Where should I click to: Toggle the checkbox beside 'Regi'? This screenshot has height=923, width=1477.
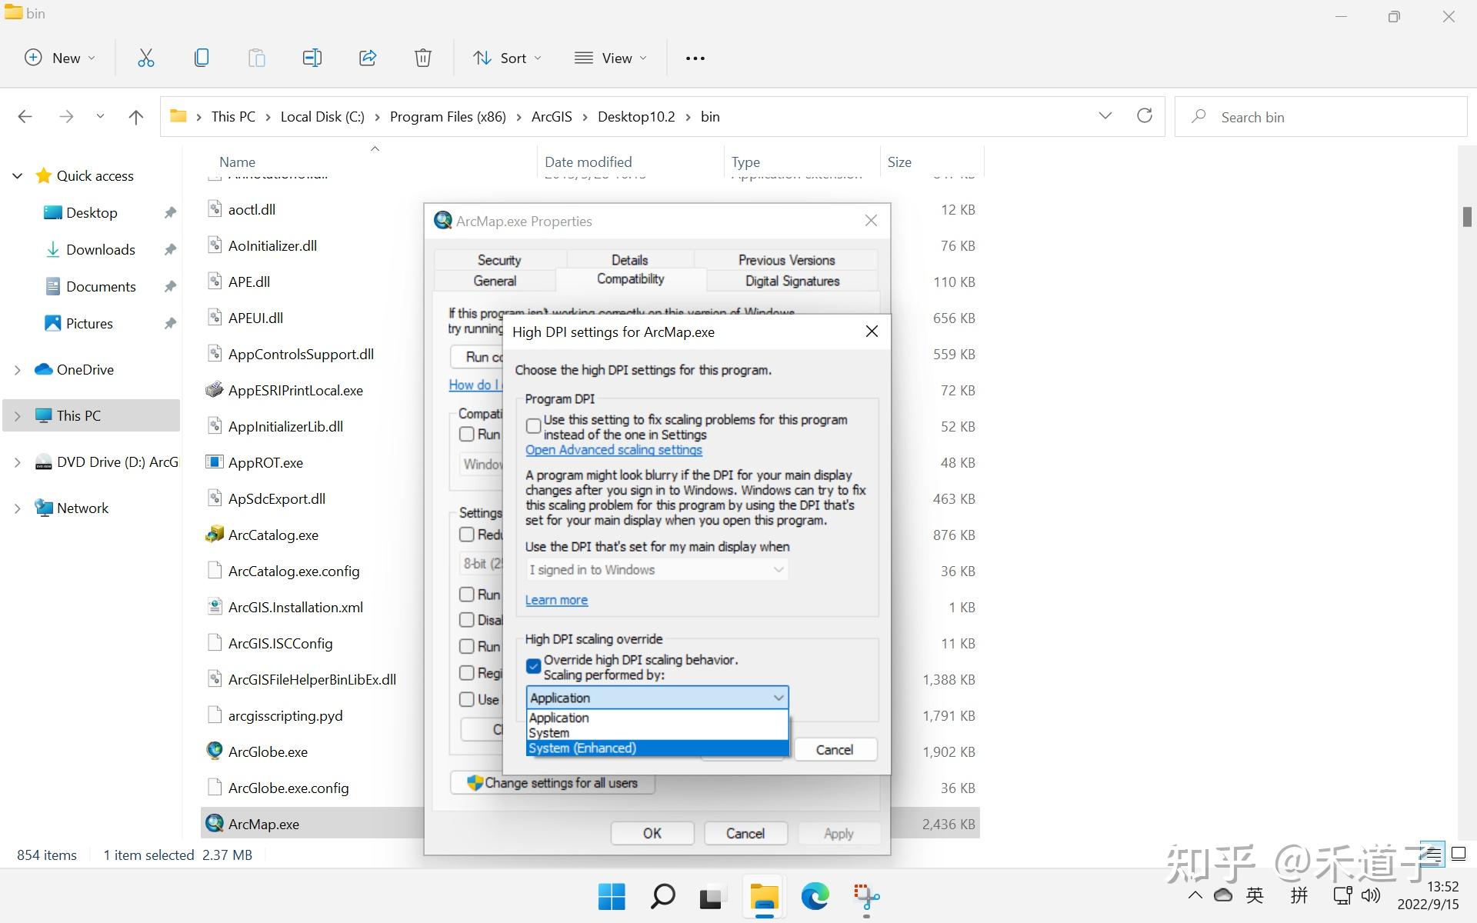466,673
